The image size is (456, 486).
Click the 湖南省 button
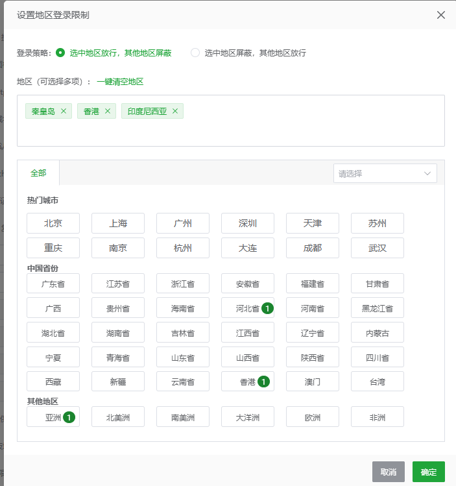pyautogui.click(x=118, y=333)
